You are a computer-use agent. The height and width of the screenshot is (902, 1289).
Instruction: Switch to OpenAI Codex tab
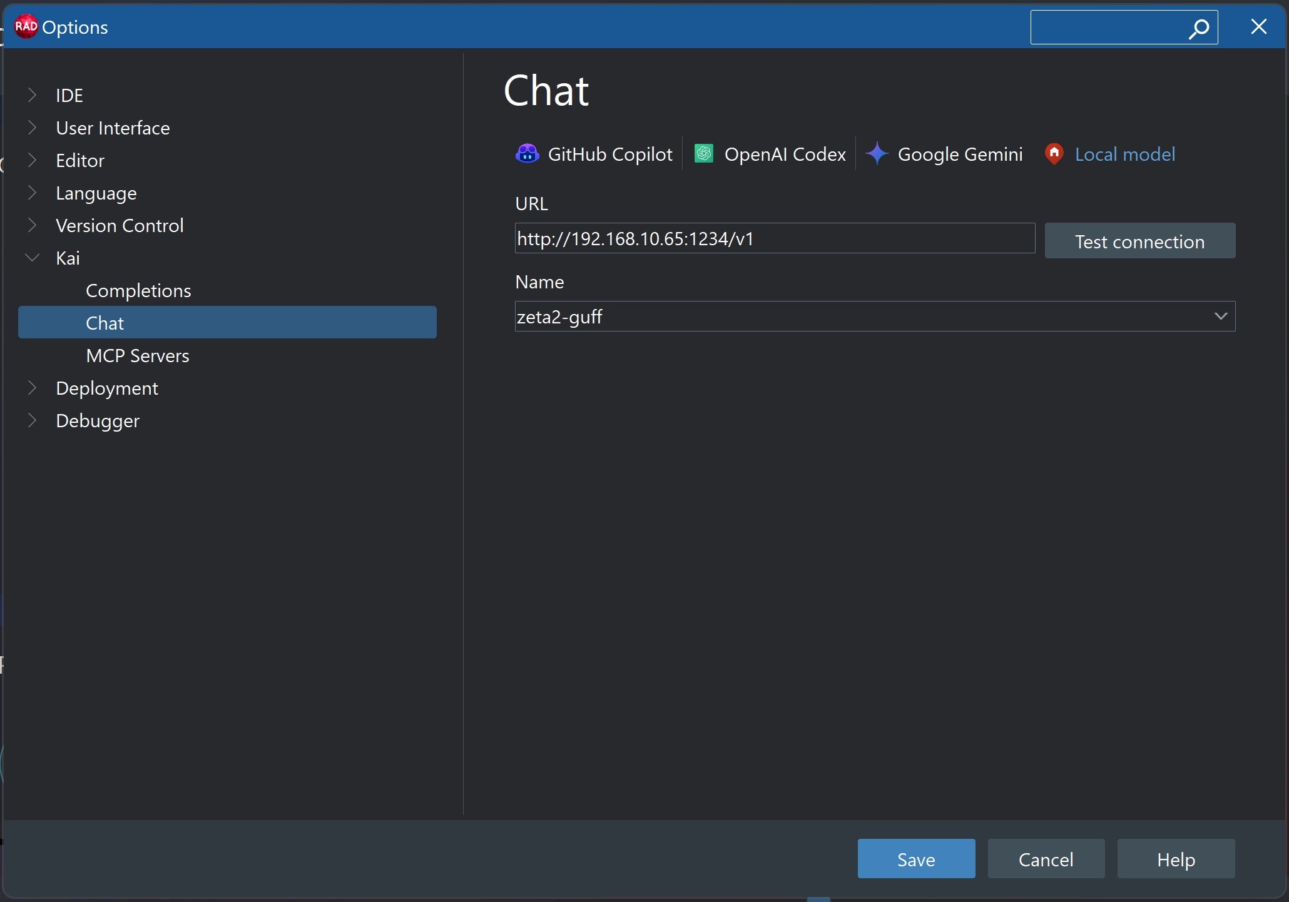pos(770,154)
